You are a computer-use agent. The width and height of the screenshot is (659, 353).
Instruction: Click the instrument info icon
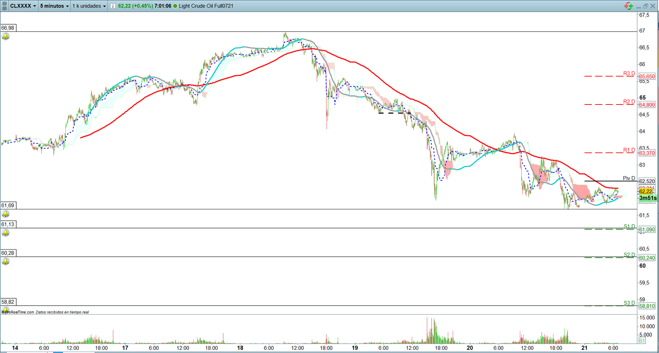[x=113, y=6]
